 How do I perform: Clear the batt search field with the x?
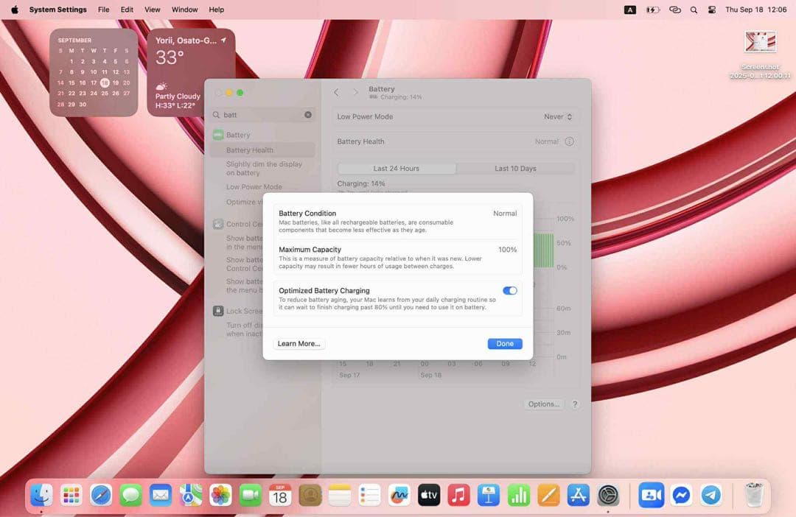[x=307, y=115]
